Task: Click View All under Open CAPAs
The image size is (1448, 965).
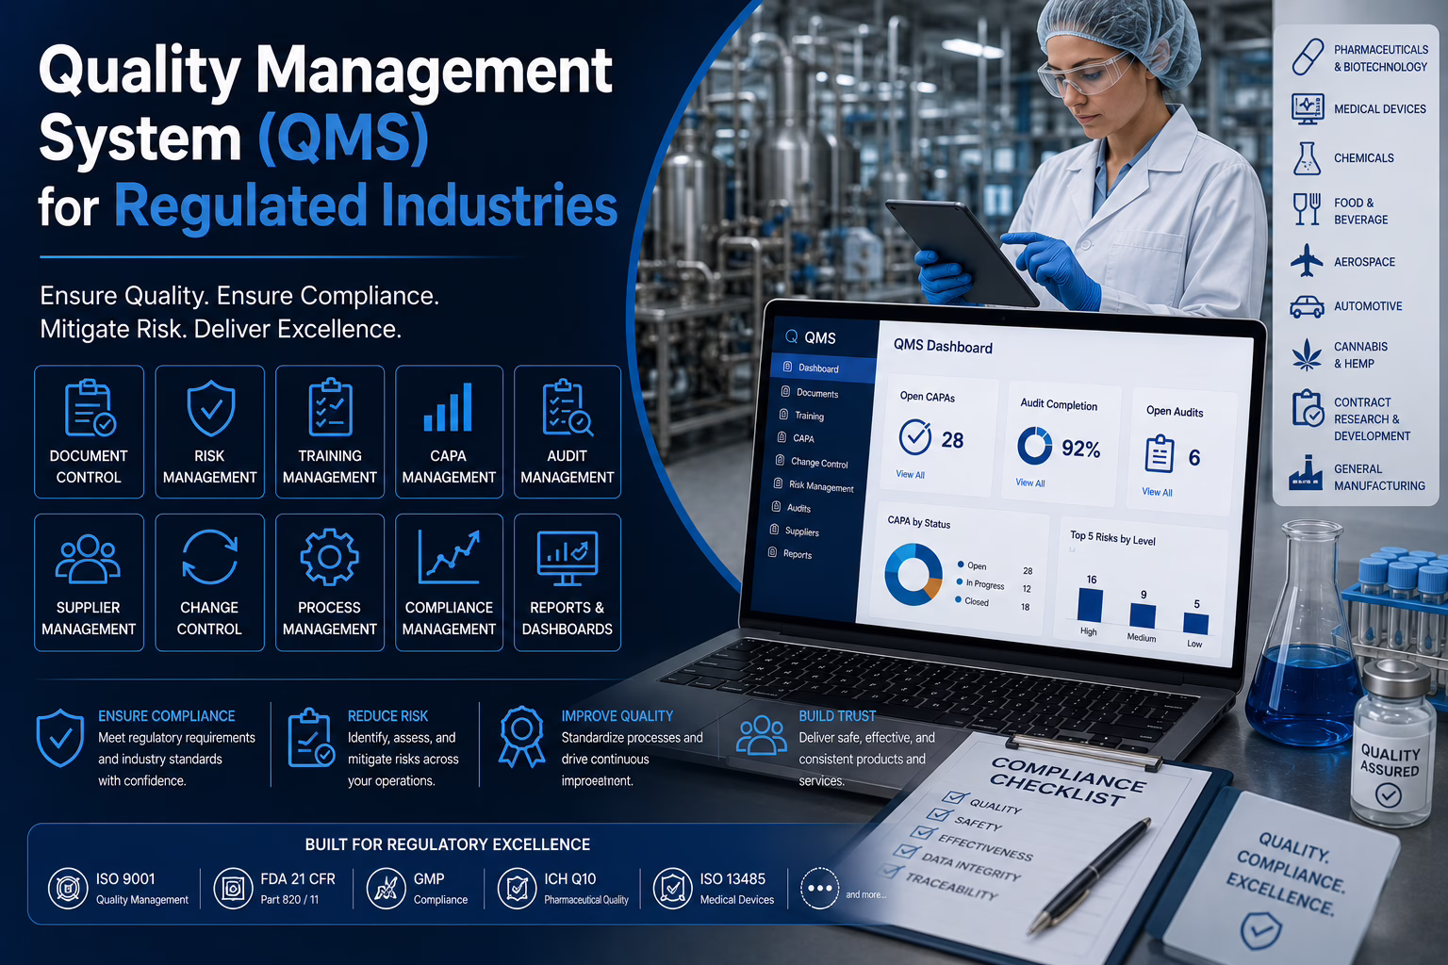Action: 910,475
